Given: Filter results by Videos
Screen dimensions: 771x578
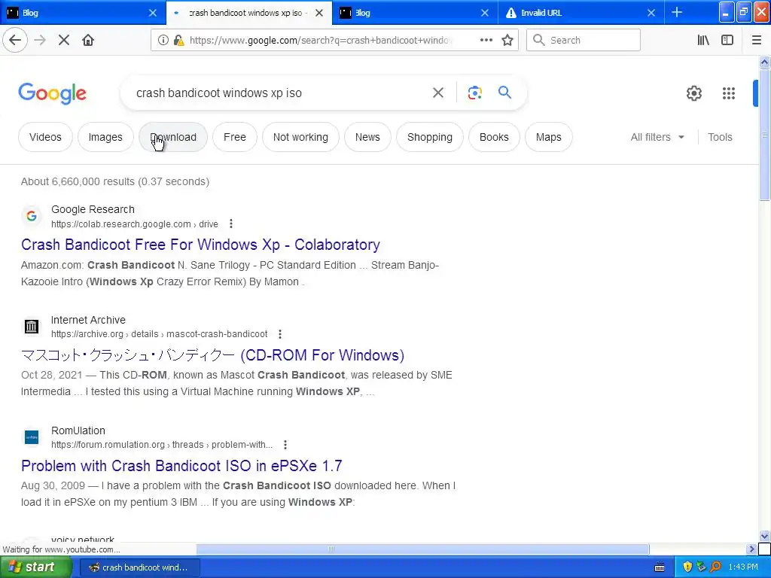Looking at the screenshot, I should [45, 137].
